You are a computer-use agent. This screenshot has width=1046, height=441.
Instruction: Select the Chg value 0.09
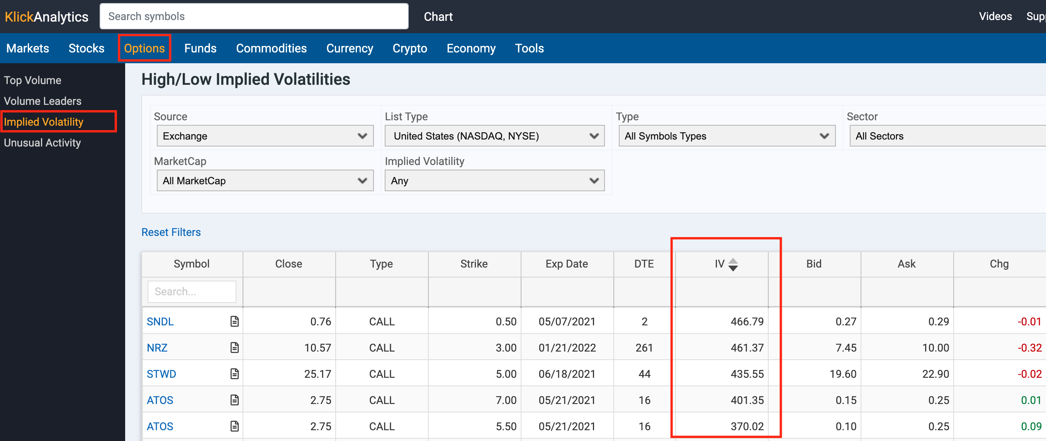(x=1031, y=426)
